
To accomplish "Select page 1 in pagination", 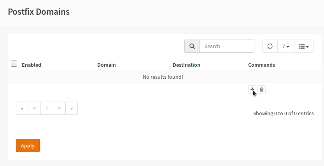I will (47, 108).
